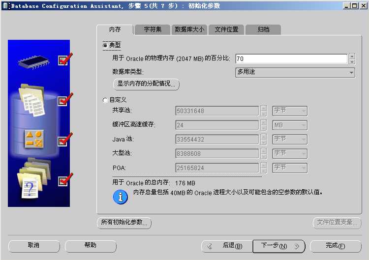This screenshot has width=369, height=260.
Task: Click the Java 池 value field
Action: pos(217,140)
